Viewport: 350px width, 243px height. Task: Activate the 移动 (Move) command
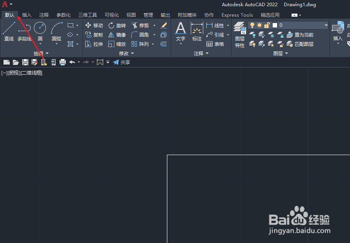pyautogui.click(x=94, y=25)
